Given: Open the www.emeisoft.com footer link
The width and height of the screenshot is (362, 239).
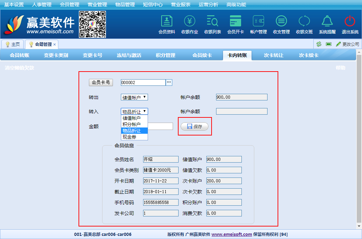Looking at the screenshot, I should coord(232,234).
